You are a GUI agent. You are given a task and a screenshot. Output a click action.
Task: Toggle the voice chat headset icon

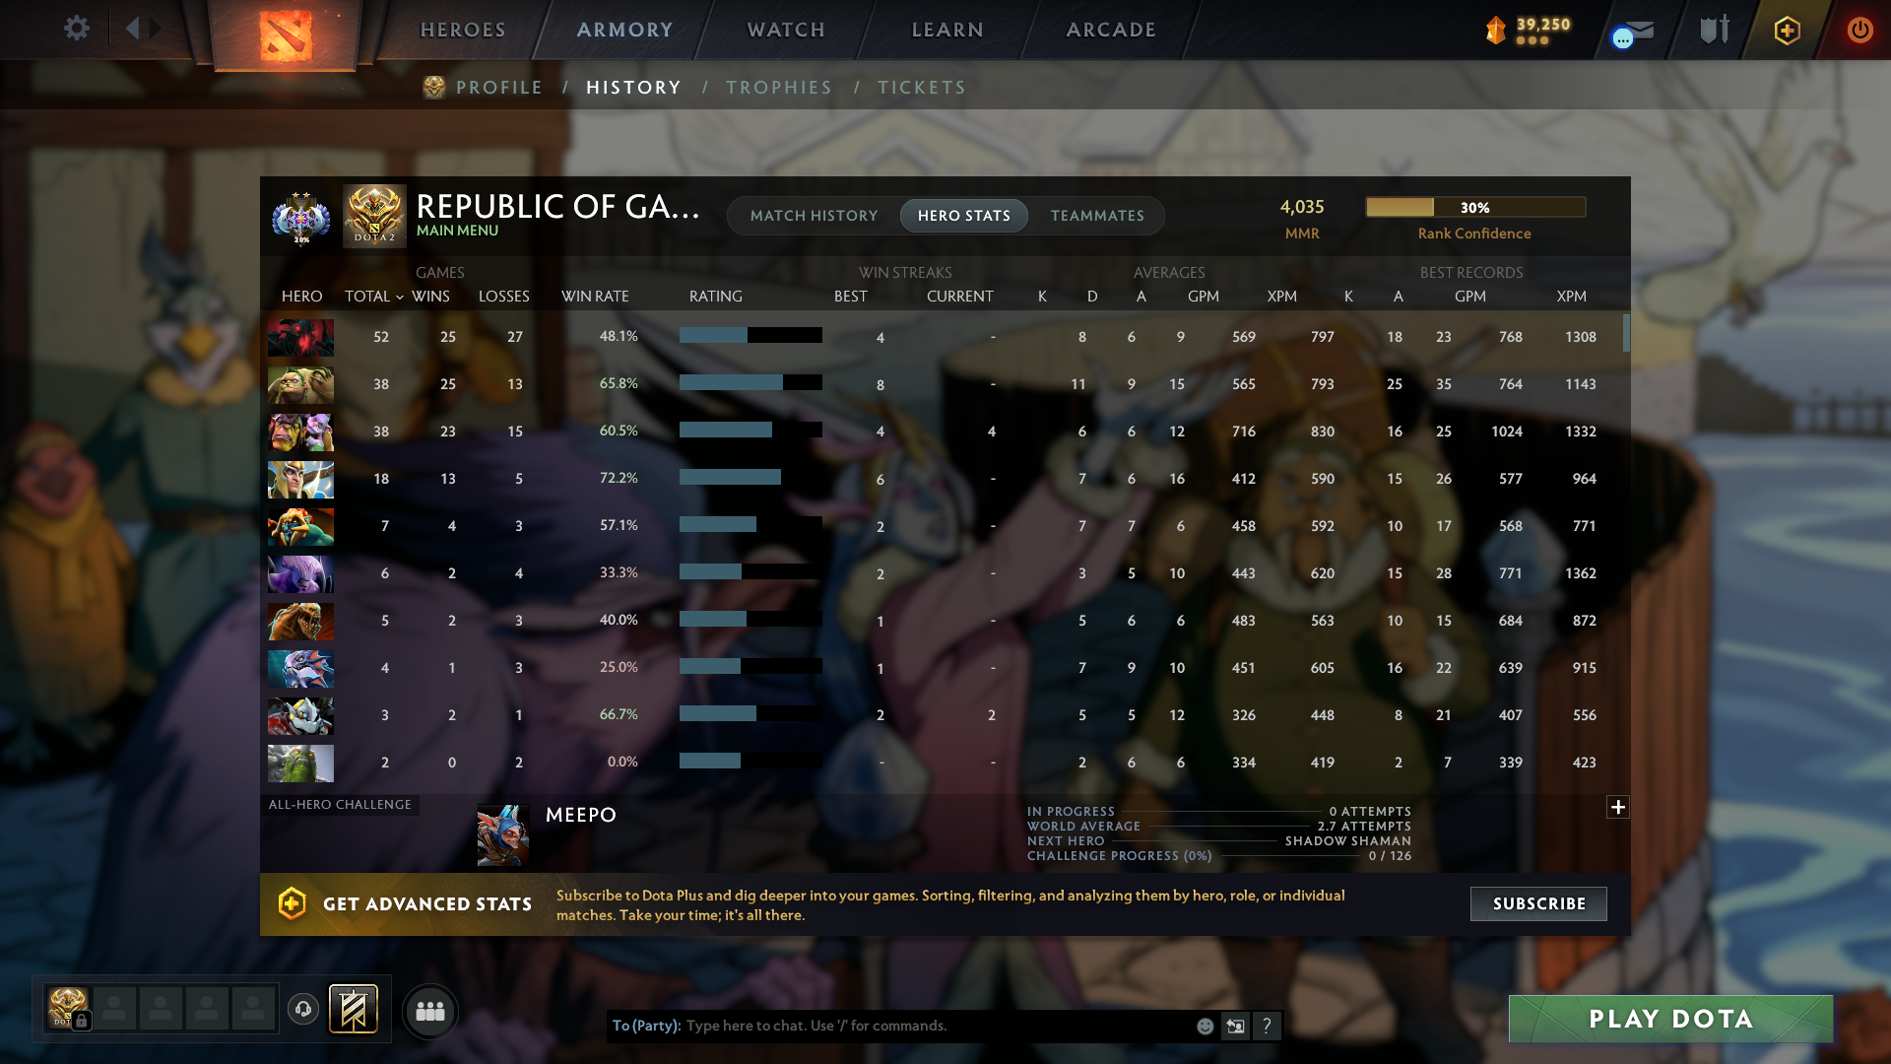[x=303, y=1009]
